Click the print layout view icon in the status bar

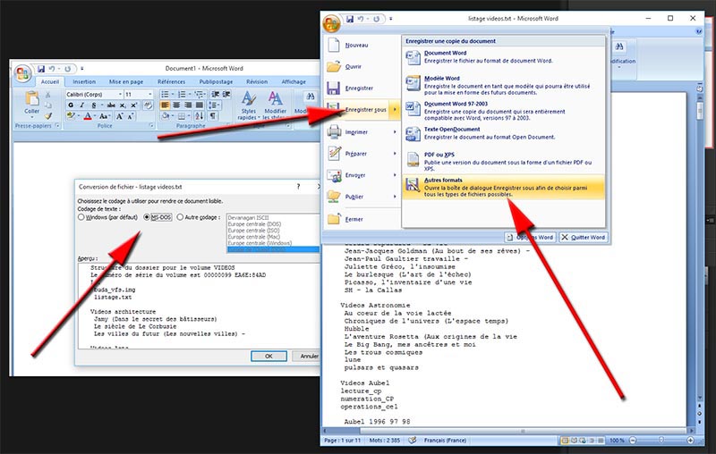565,441
